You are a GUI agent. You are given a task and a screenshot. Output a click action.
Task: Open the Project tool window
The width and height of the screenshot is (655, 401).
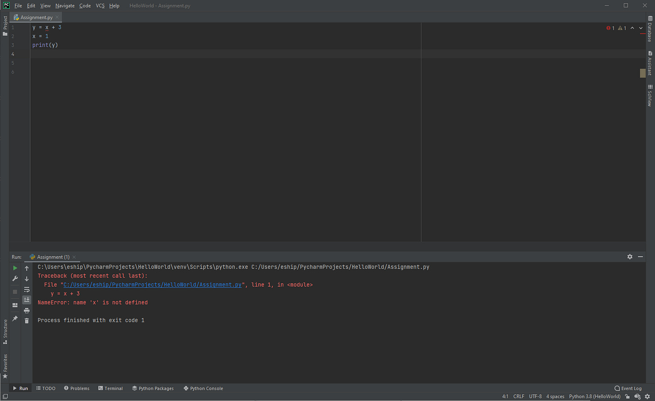click(x=5, y=26)
